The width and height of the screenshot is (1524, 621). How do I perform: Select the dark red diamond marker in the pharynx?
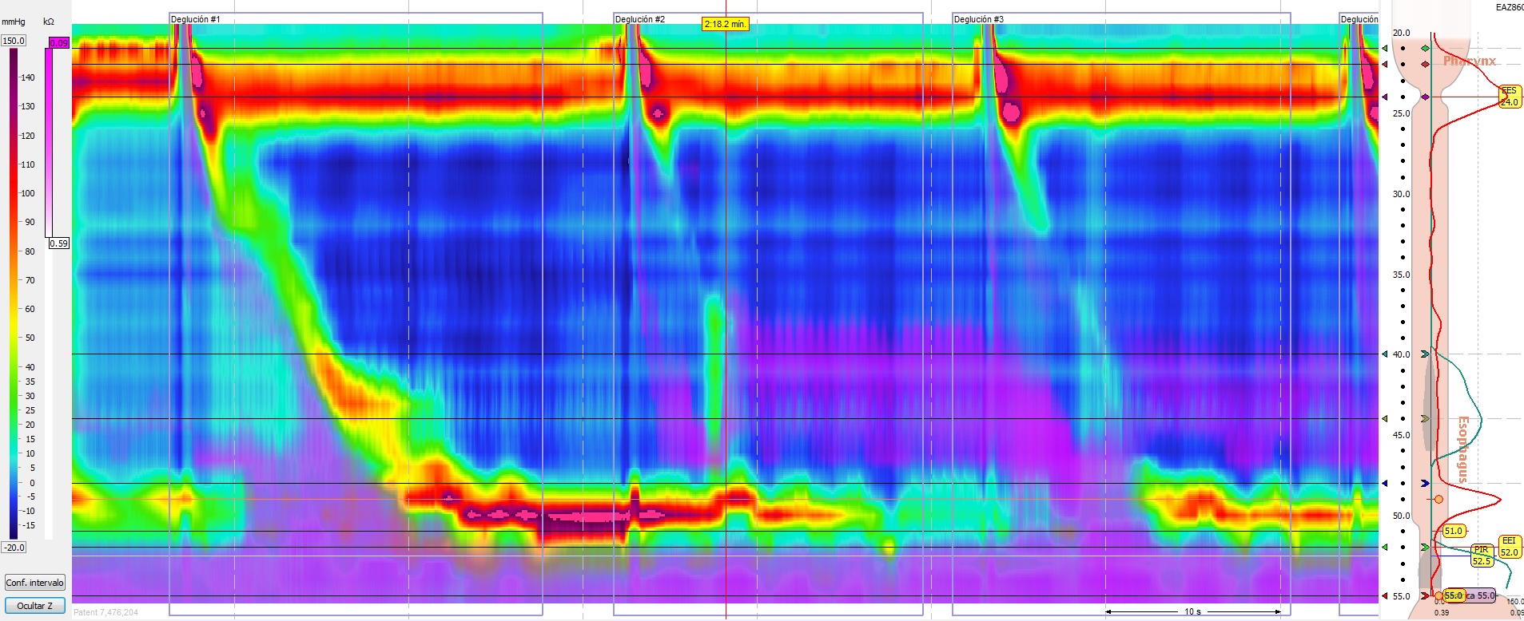click(1425, 64)
